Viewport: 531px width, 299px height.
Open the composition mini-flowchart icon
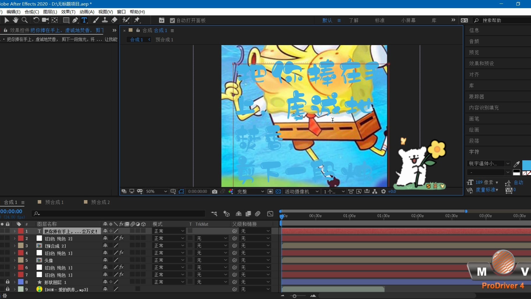[214, 214]
